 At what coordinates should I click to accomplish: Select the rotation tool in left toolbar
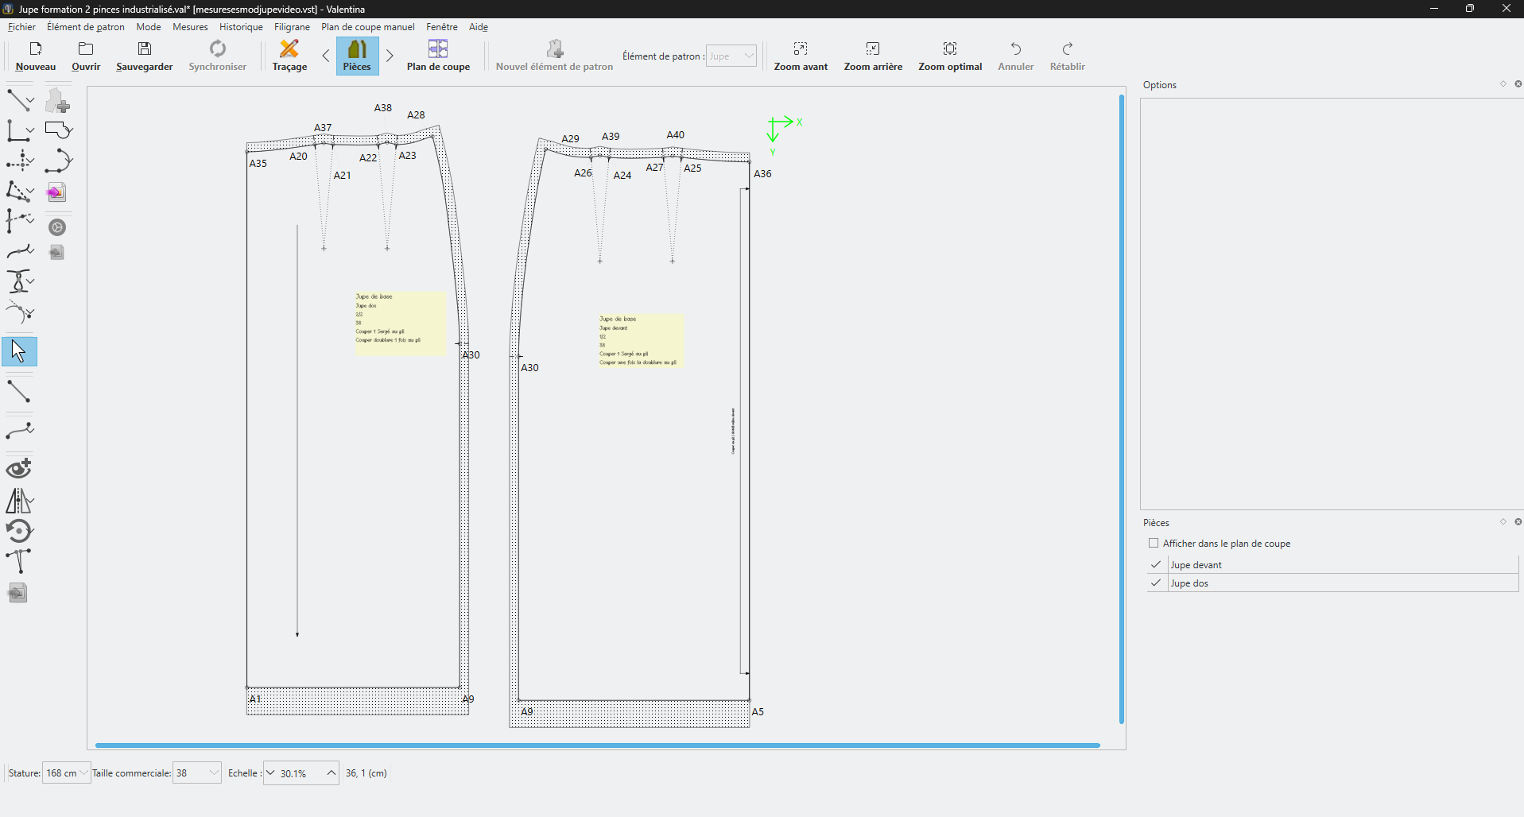19,531
